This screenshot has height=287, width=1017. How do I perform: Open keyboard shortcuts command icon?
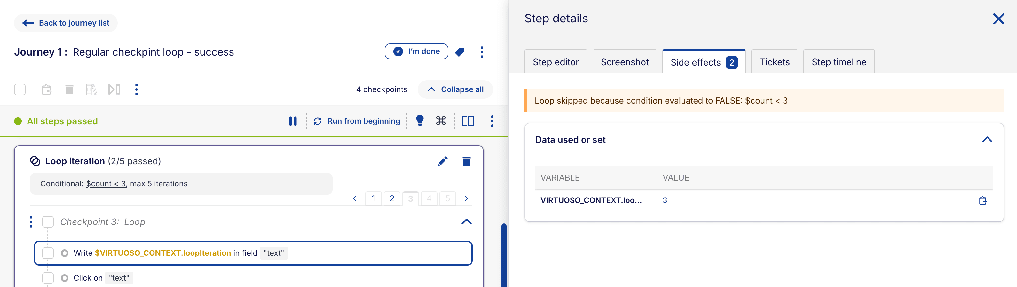point(441,121)
